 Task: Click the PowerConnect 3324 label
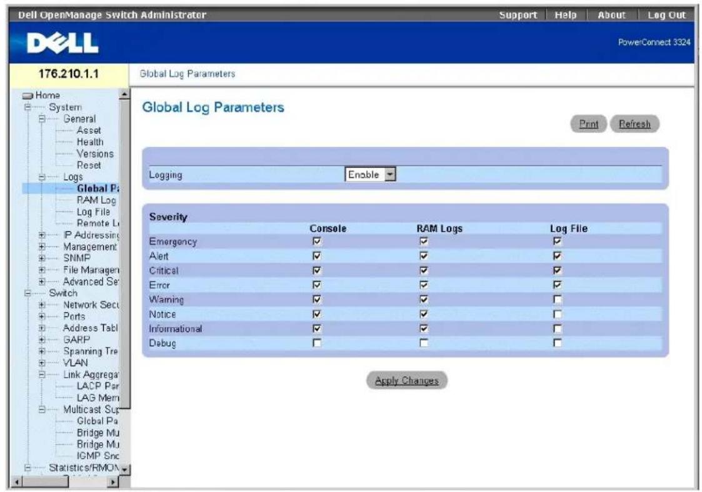pos(654,42)
